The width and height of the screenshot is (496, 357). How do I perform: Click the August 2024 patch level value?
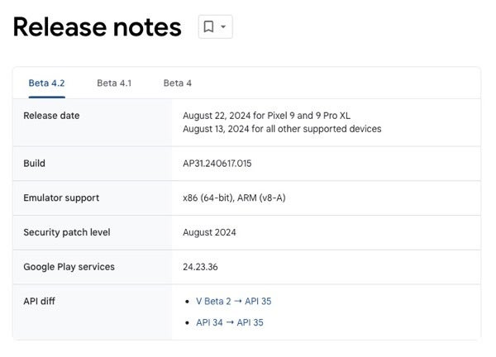tap(209, 232)
